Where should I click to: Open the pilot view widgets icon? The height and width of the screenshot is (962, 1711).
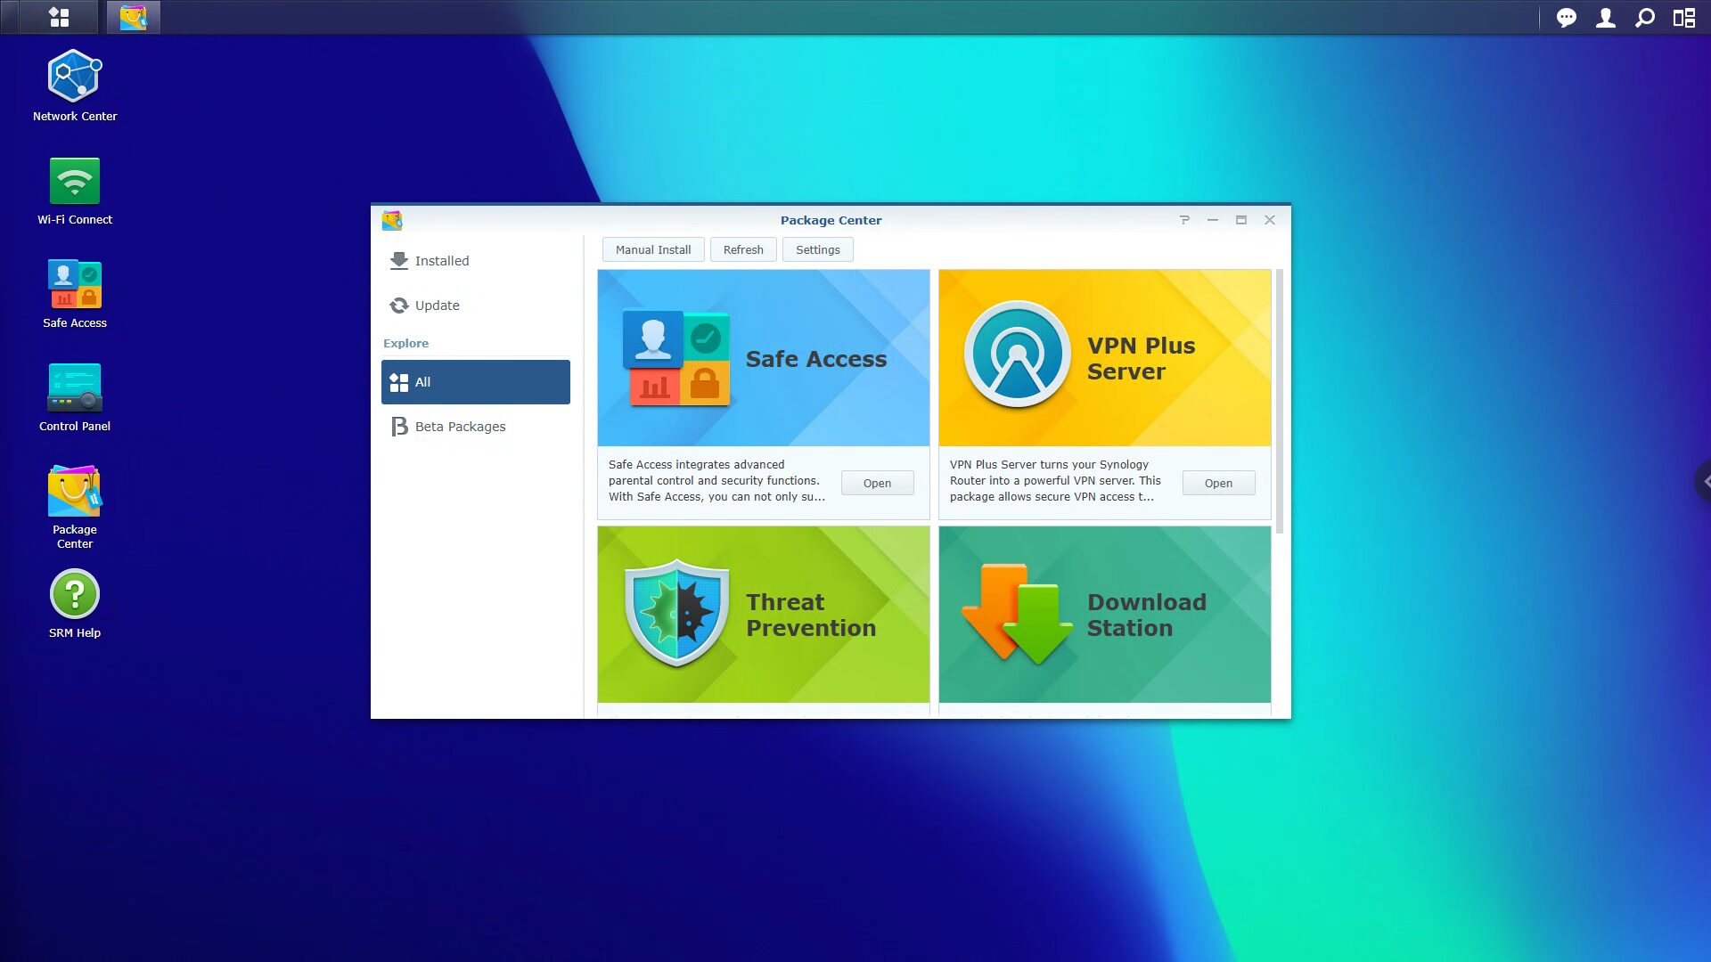1684,18
